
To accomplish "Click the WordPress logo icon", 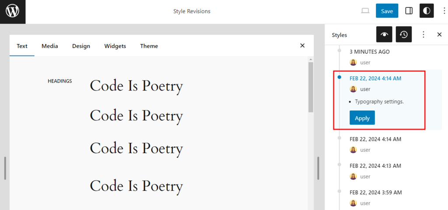I will click(13, 11).
